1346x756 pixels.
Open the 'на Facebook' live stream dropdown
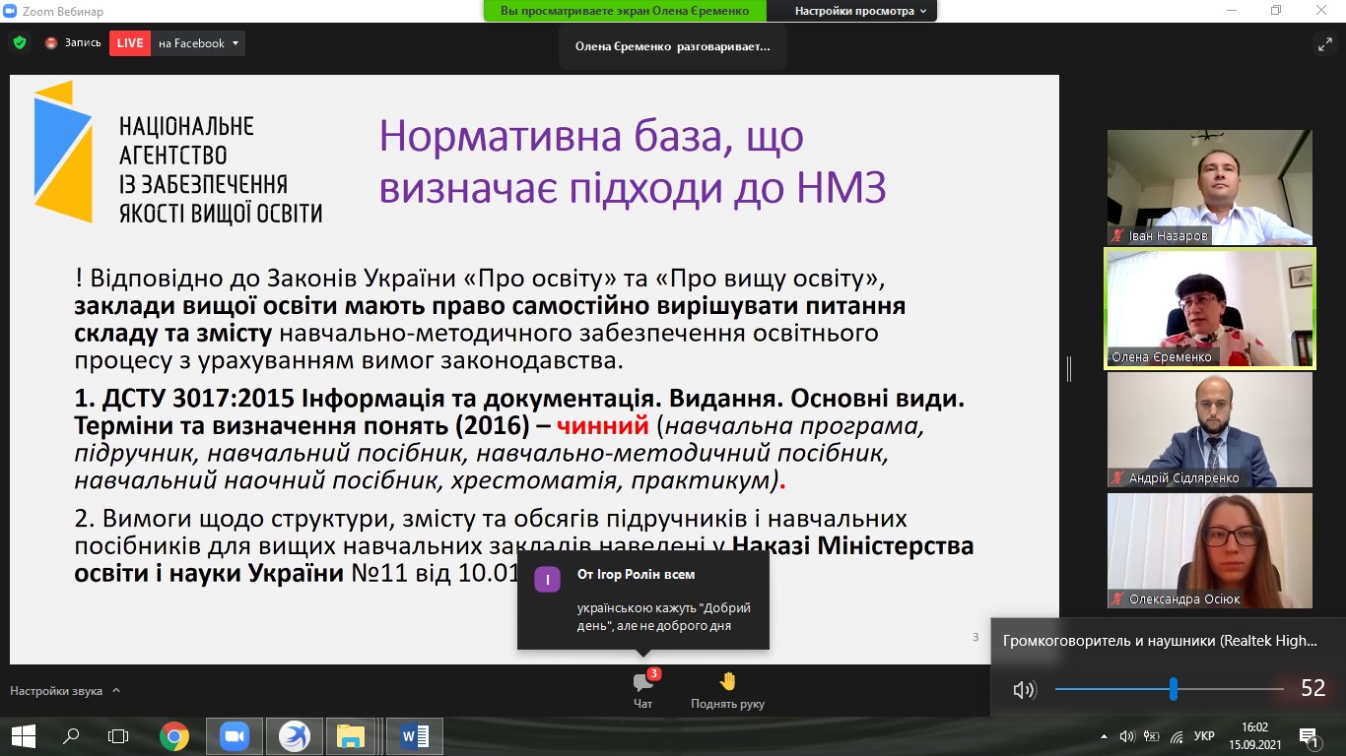coord(198,43)
